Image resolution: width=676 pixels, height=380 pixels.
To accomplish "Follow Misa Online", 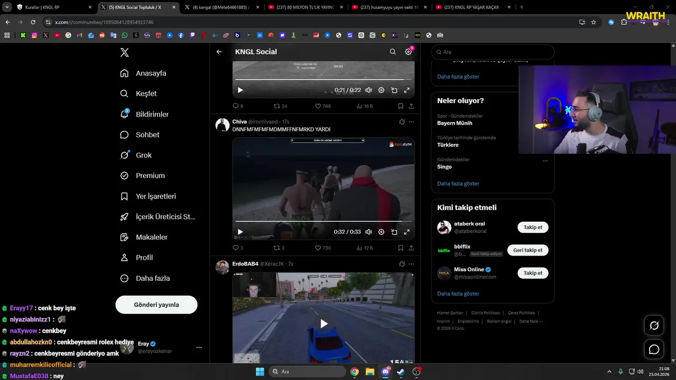I will [533, 273].
